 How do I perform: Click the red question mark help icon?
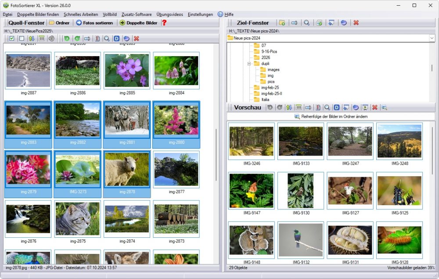tap(164, 23)
